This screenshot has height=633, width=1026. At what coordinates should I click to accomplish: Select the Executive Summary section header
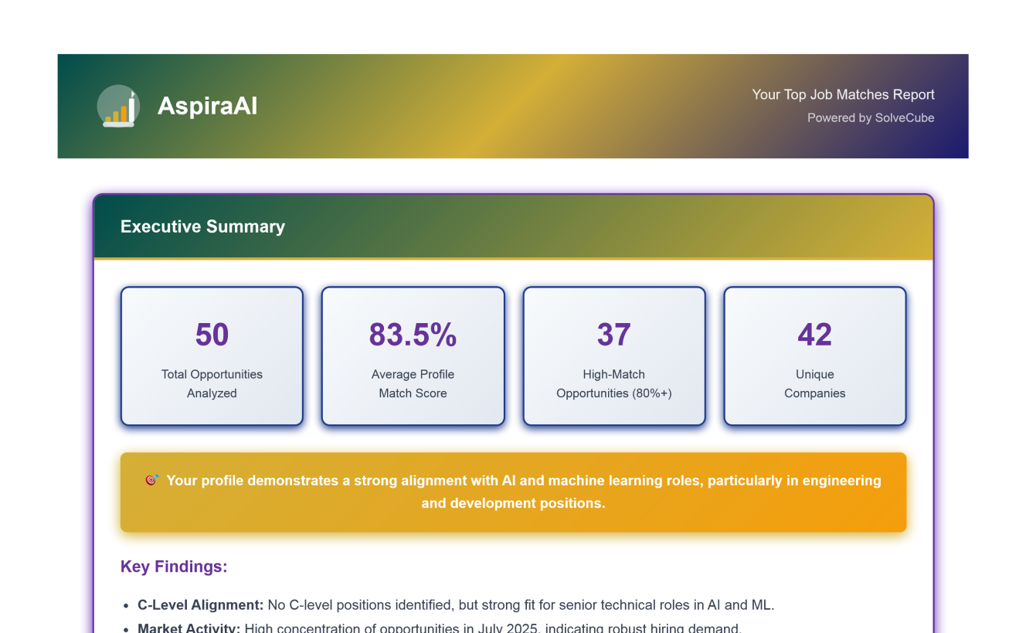tap(202, 226)
